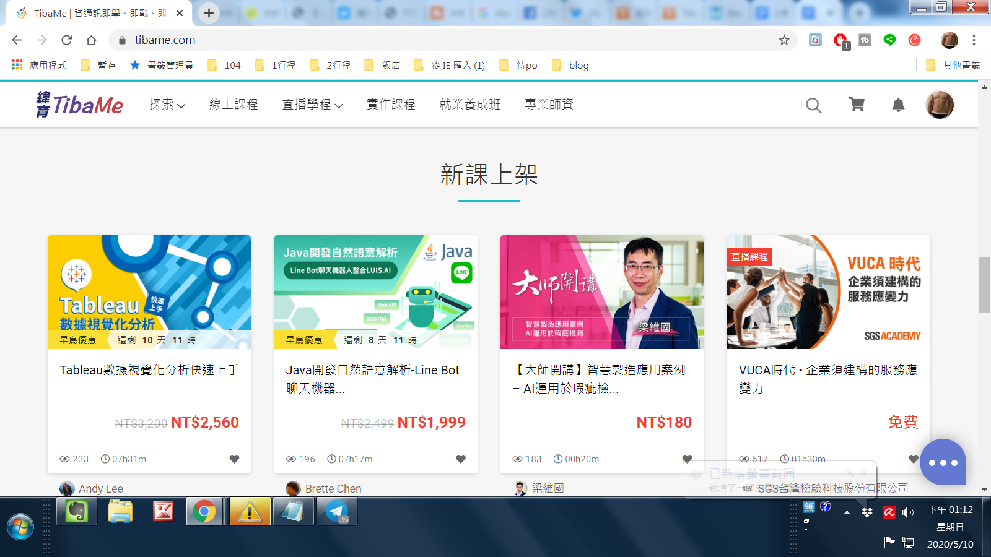This screenshot has height=557, width=991.
Task: Open Chrome menu three-dots icon
Action: point(974,40)
